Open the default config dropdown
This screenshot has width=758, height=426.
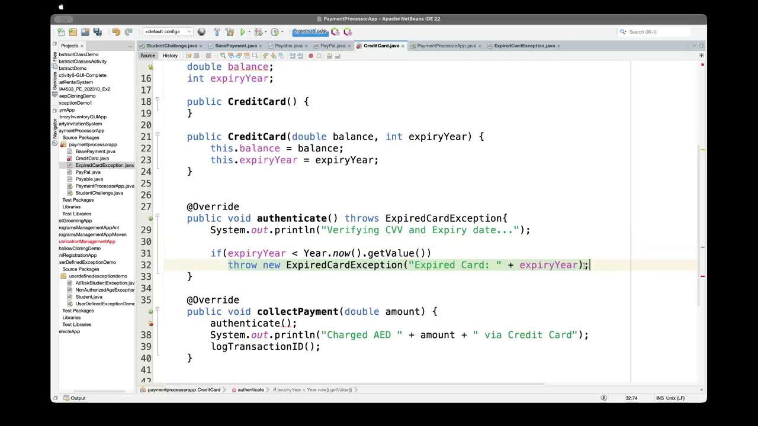point(168,32)
